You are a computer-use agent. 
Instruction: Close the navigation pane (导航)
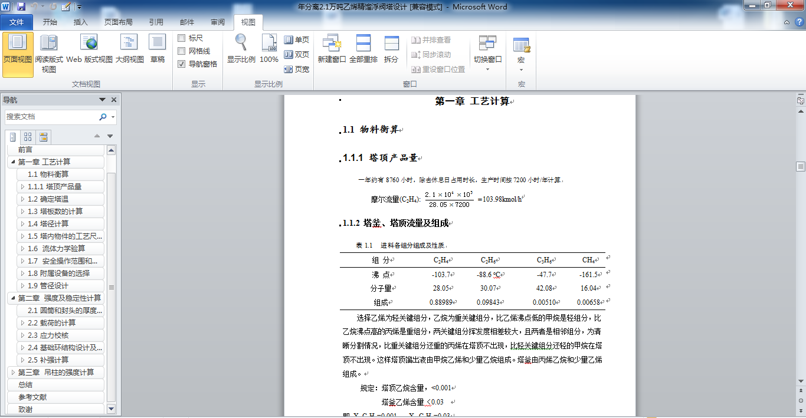pyautogui.click(x=114, y=100)
